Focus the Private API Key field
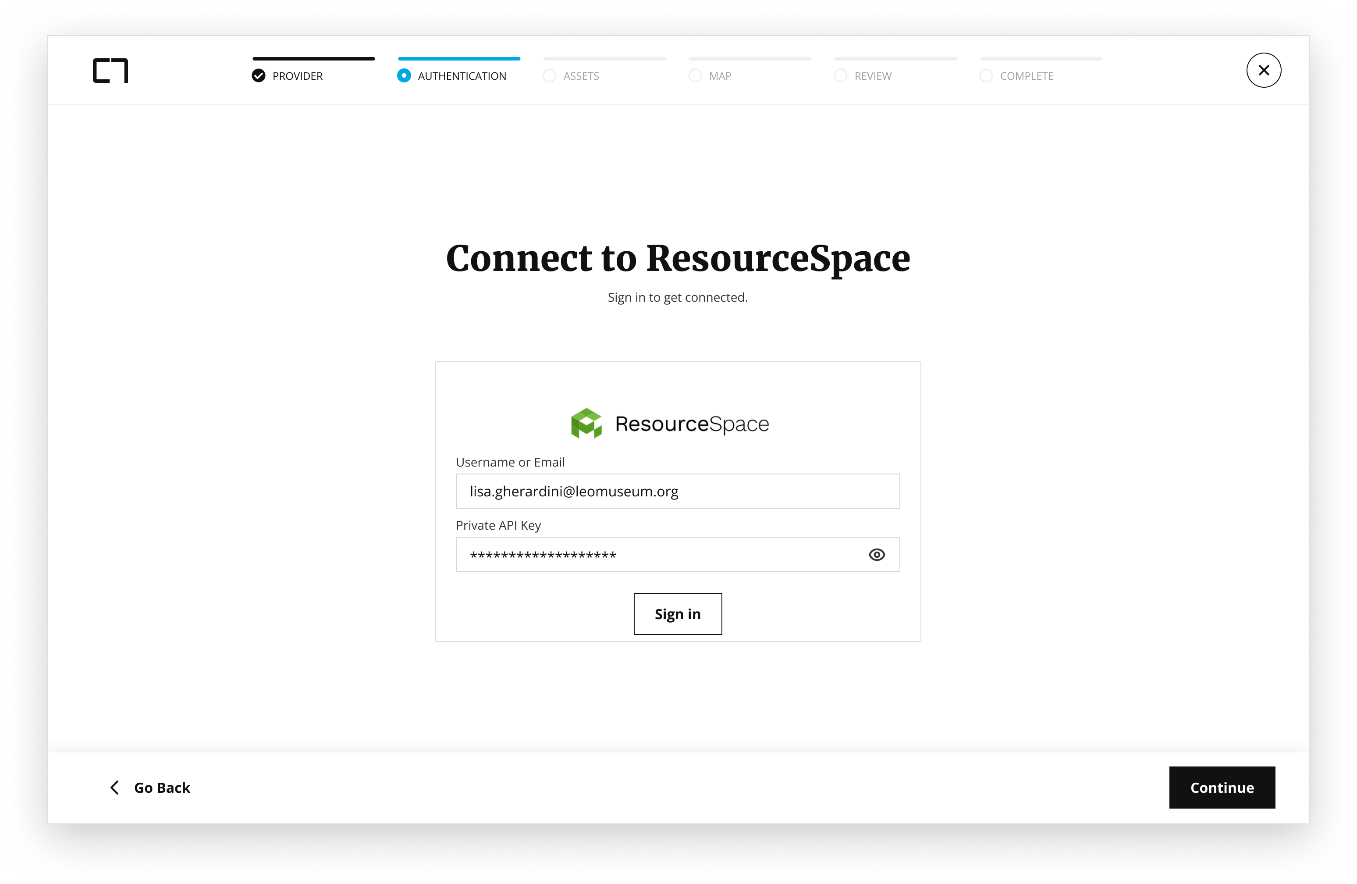The width and height of the screenshot is (1357, 884). (677, 554)
